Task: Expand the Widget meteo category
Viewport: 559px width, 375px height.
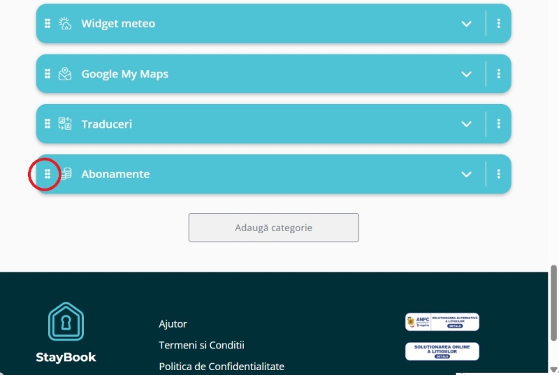Action: (466, 24)
